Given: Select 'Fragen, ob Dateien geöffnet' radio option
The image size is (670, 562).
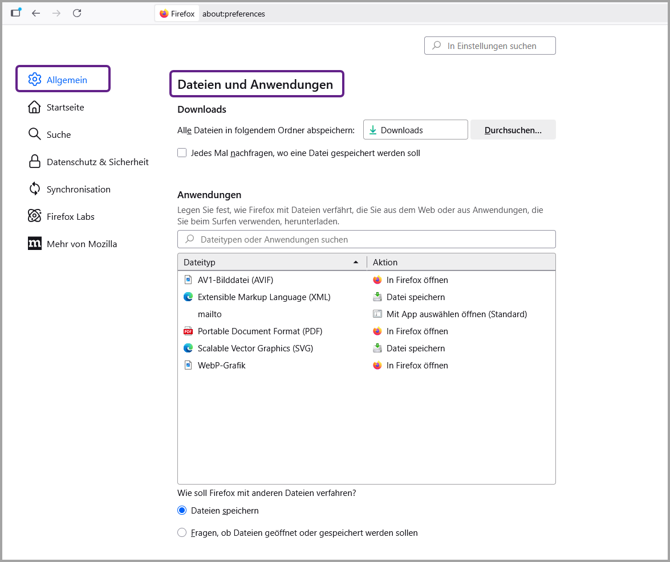Looking at the screenshot, I should (182, 533).
